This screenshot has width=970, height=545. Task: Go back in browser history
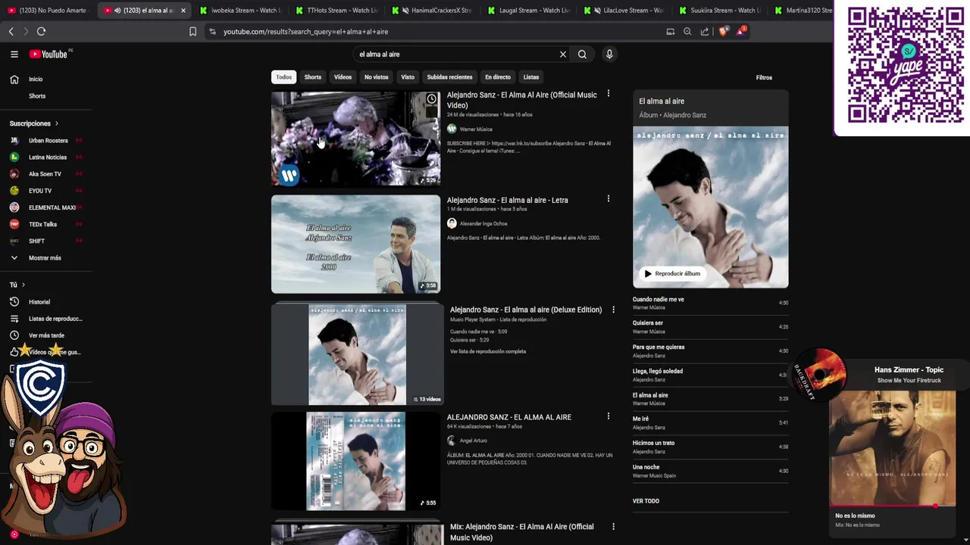click(x=11, y=32)
